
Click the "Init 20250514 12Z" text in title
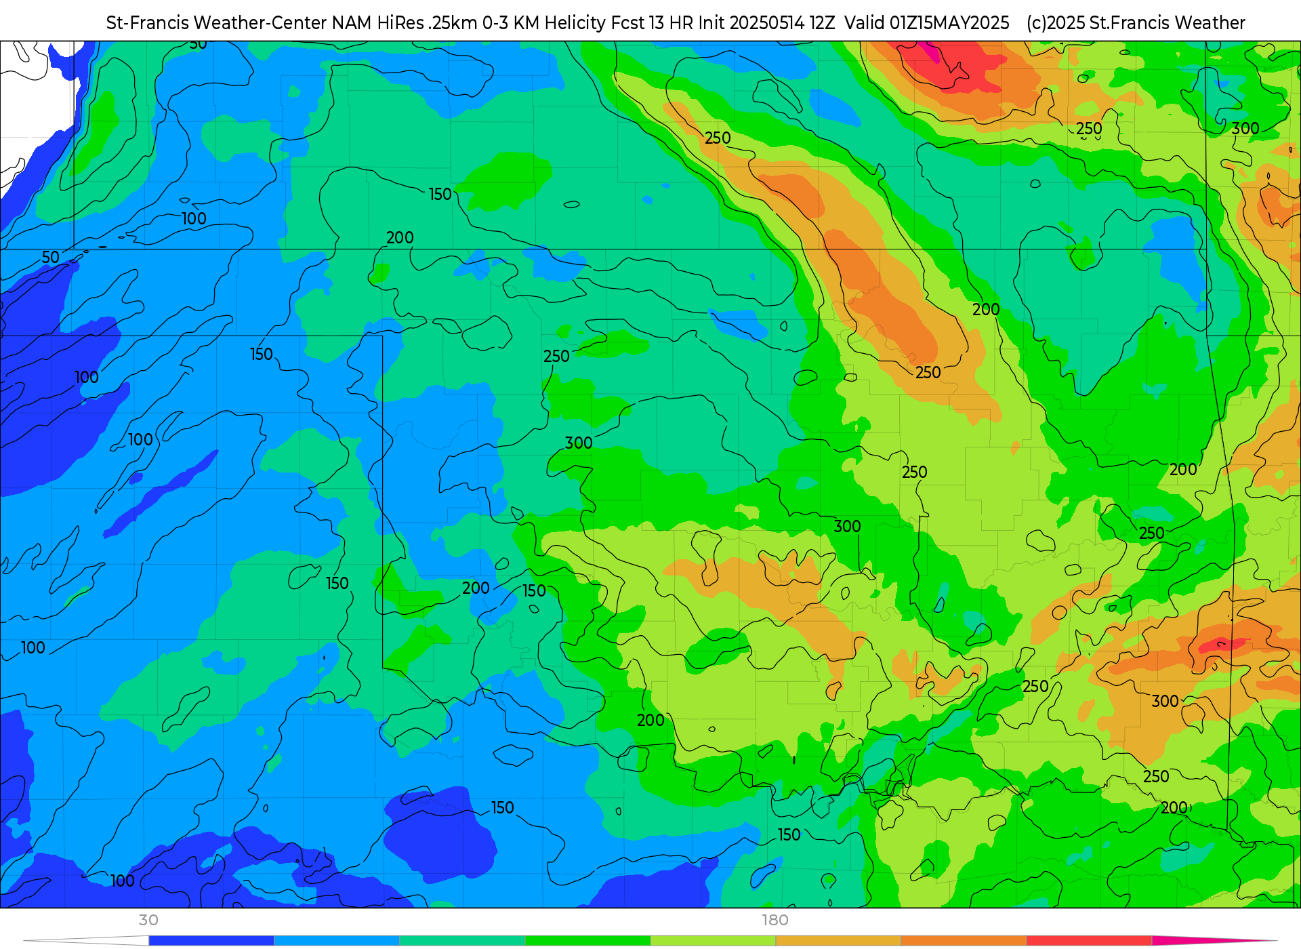[767, 23]
